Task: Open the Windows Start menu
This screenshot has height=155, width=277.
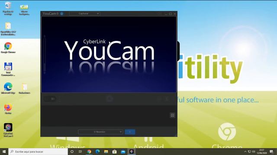Action: tap(4, 152)
